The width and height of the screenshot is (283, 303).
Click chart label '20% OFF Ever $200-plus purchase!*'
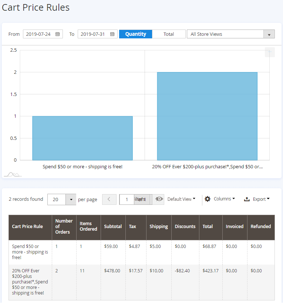click(207, 166)
